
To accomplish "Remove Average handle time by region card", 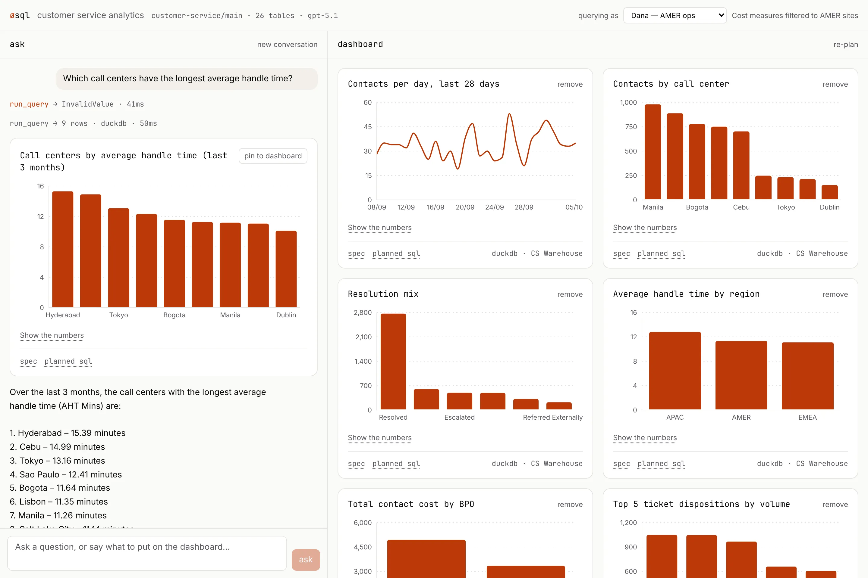I will (x=835, y=294).
